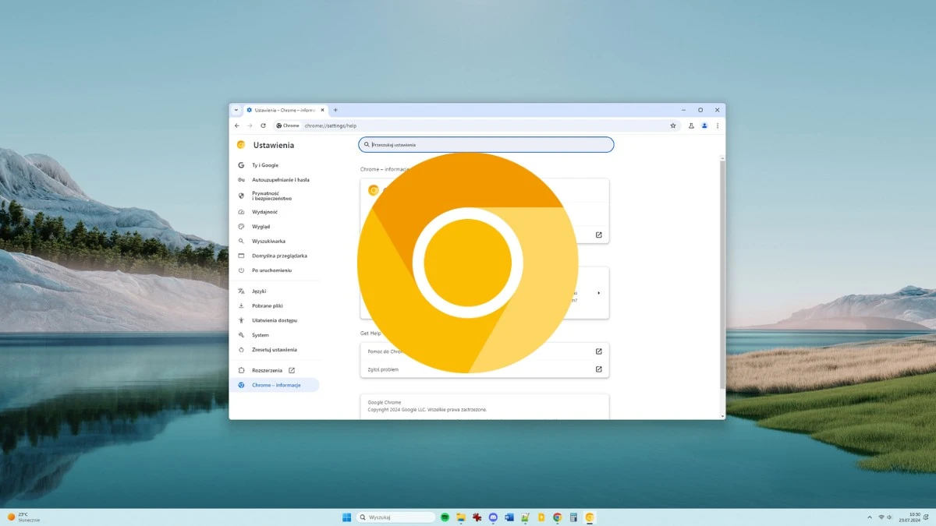Viewport: 936px width, 526px height.
Task: Open Wyszukiwarka settings using the magnifier icon
Action: pos(241,241)
